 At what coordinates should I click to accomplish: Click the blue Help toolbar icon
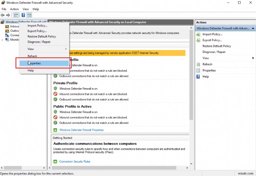23,15
